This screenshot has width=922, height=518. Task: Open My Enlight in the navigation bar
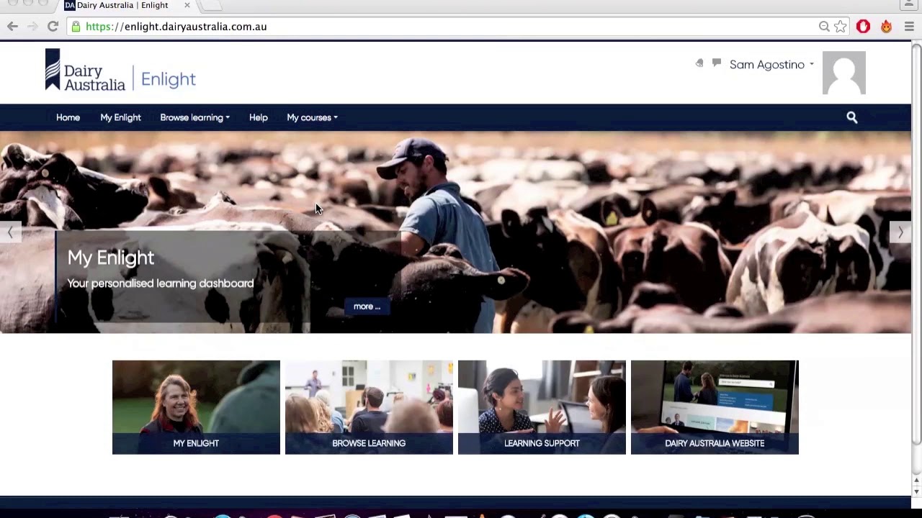click(x=120, y=117)
